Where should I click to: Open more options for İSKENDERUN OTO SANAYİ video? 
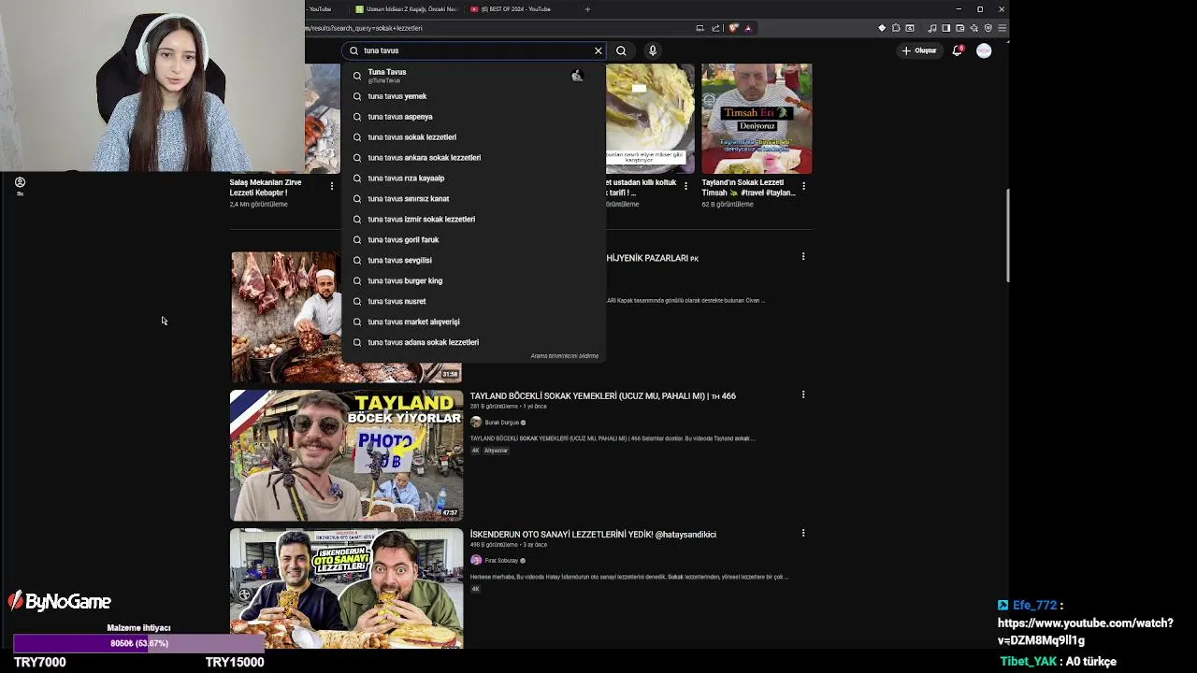point(803,533)
